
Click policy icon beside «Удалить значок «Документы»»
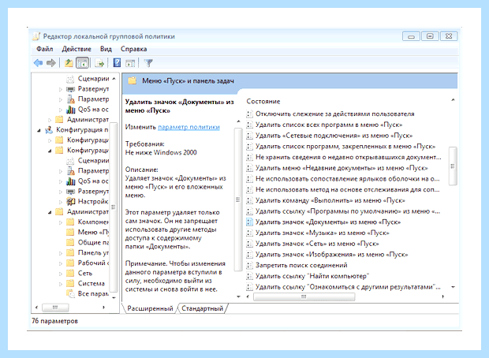pos(249,222)
